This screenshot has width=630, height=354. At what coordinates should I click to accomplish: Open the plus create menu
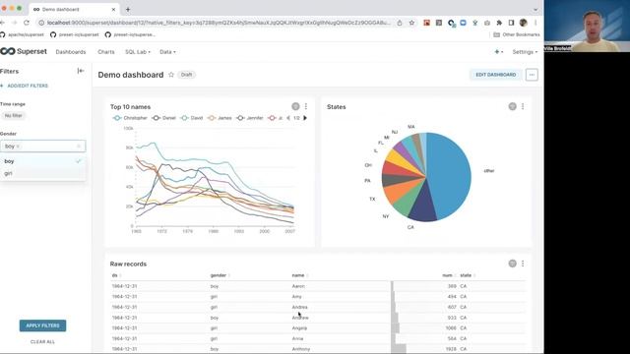coord(499,52)
